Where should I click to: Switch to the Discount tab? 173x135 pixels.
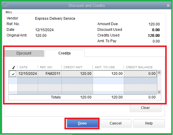[x=24, y=53]
